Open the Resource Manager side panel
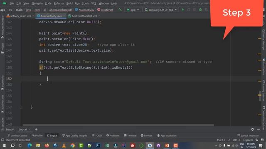The height and width of the screenshot is (149, 266). coord(2,27)
